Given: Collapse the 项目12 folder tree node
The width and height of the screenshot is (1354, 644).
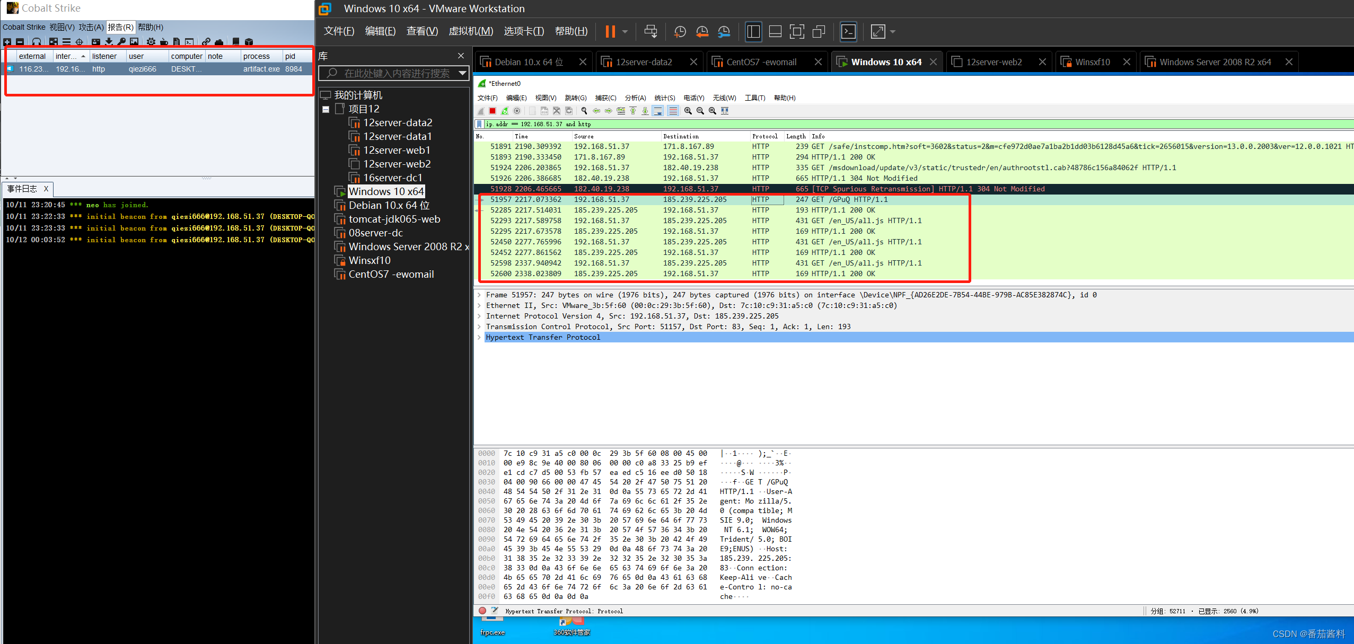Looking at the screenshot, I should [326, 109].
